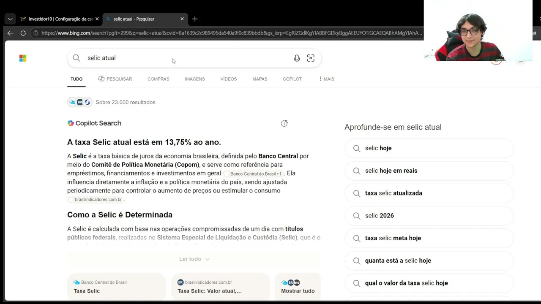
Task: Search the suggestion 'selic 2026'
Action: pyautogui.click(x=429, y=215)
